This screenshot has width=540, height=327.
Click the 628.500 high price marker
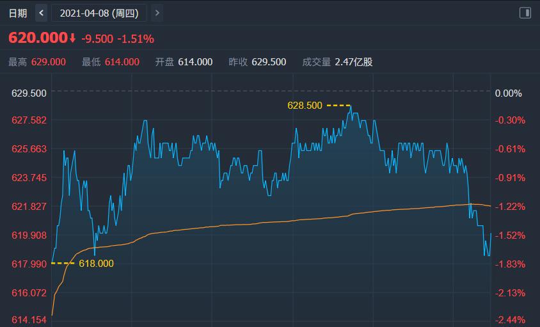[x=305, y=106]
